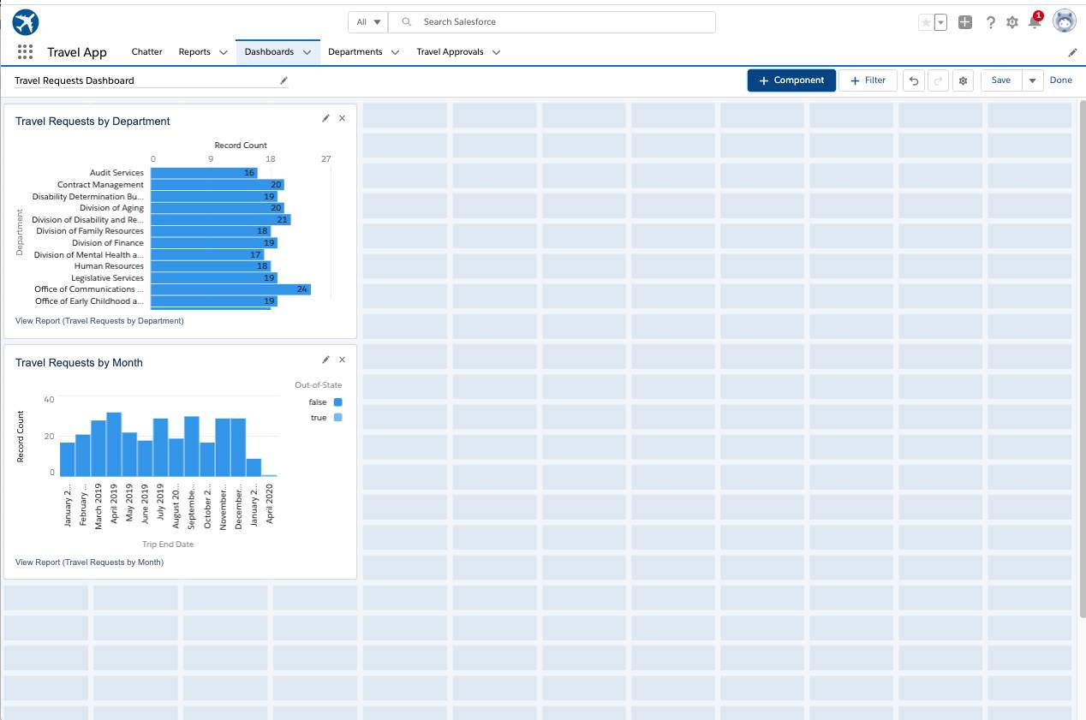Screen dimensions: 1086x720
Task: Open the App Launcher waffle icon
Action: [25, 51]
